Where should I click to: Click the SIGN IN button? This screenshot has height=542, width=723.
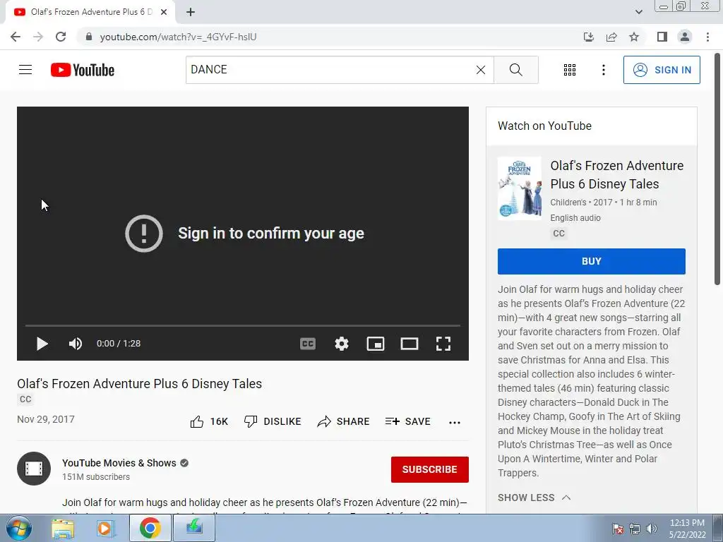coord(662,70)
